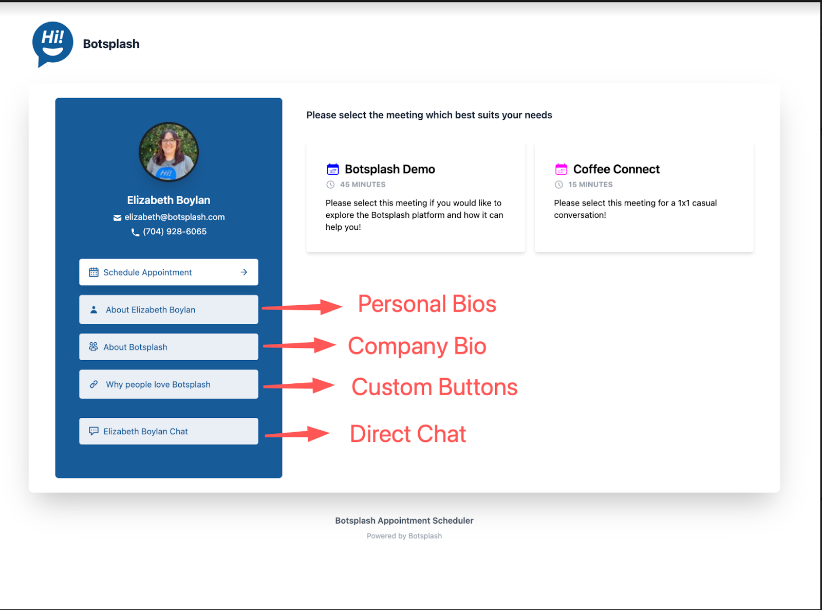Click the clock icon next to 15 Minutes
Image resolution: width=822 pixels, height=610 pixels.
coord(559,184)
